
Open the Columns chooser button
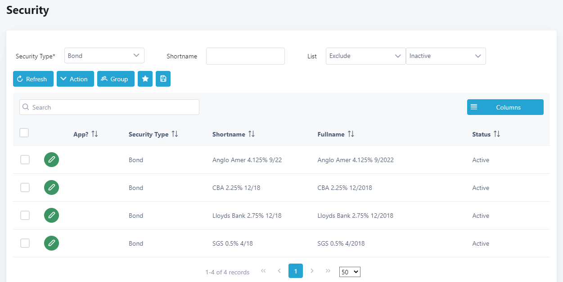(x=505, y=107)
